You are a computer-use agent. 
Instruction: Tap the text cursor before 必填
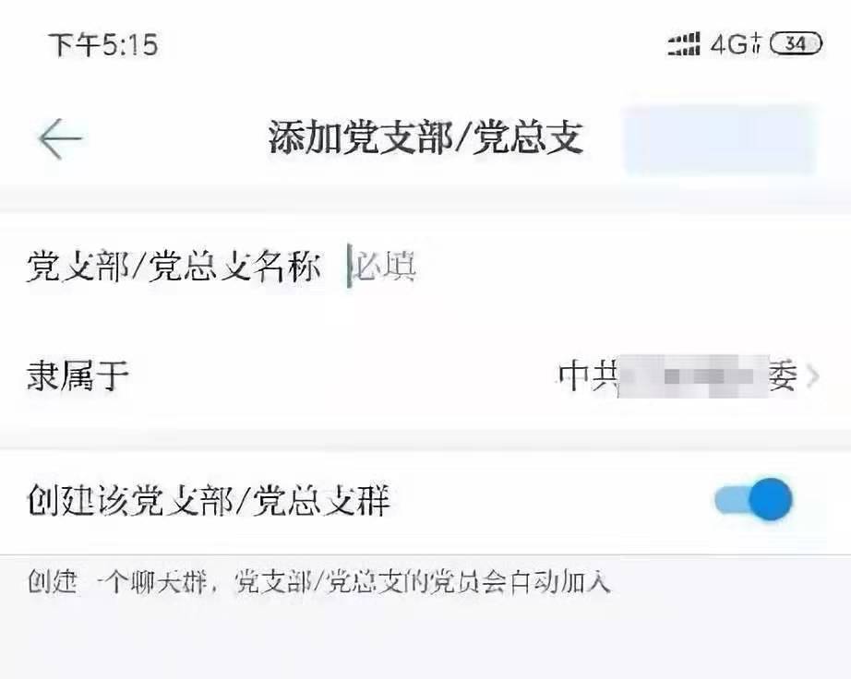click(350, 267)
